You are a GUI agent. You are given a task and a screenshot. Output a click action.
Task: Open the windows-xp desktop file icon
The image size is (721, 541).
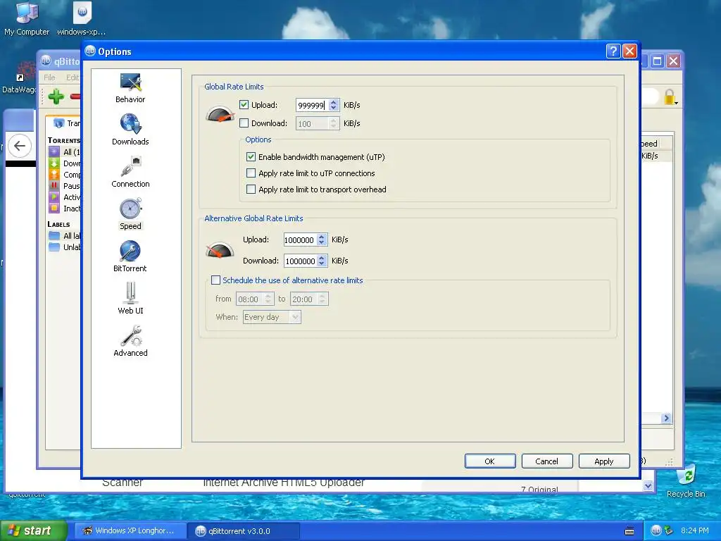tap(82, 18)
